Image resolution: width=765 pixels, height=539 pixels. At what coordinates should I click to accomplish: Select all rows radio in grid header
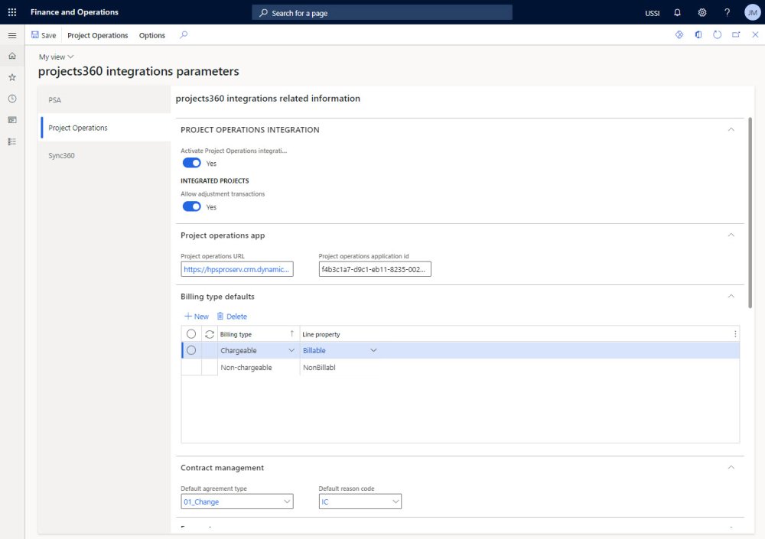(x=191, y=333)
